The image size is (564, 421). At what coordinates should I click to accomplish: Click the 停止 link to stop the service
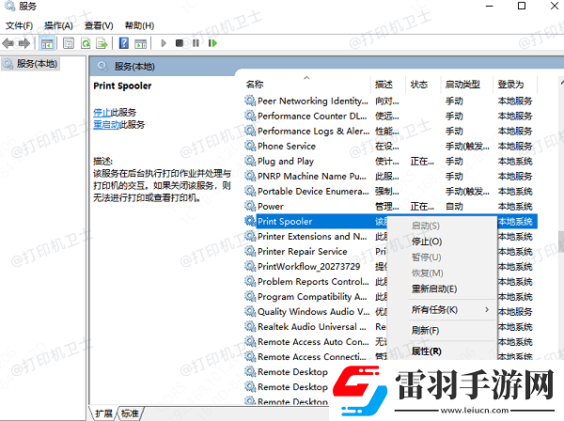click(x=102, y=113)
